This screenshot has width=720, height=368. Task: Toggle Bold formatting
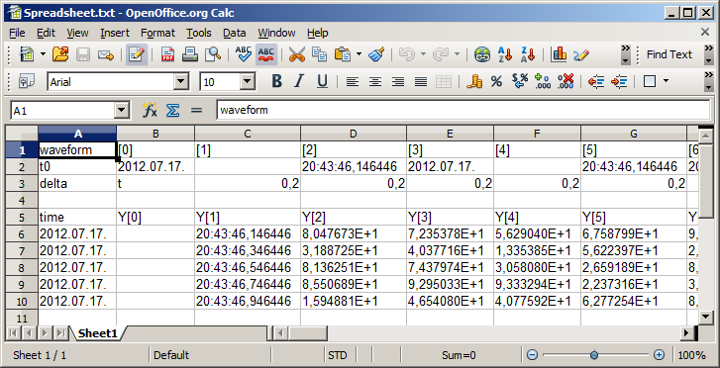pyautogui.click(x=276, y=82)
